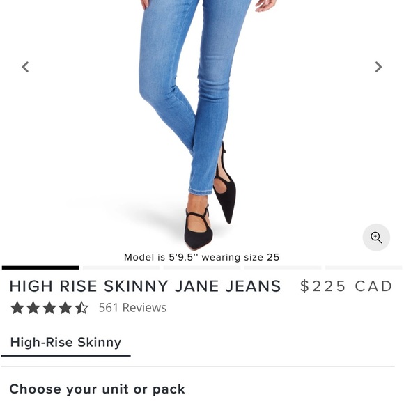This screenshot has width=404, height=404.
Task: Jump to the third image indicator segment
Action: click(202, 267)
